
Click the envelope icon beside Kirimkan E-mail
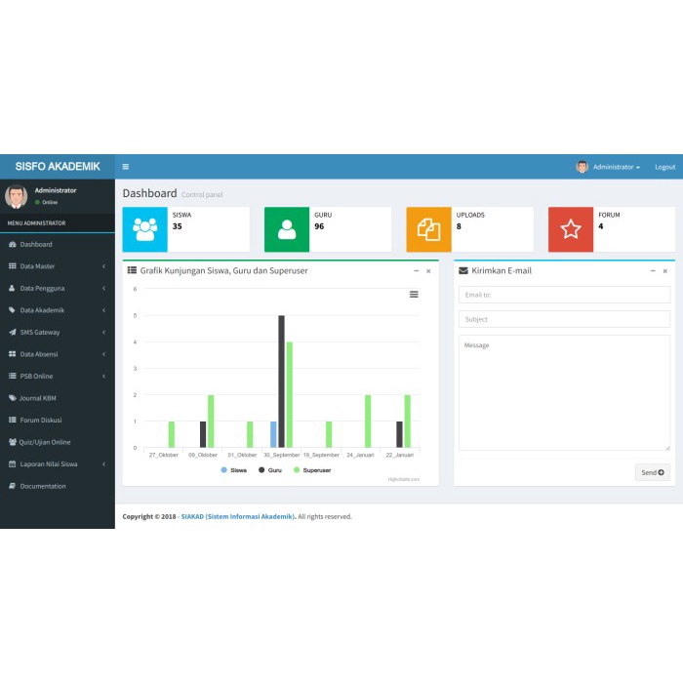click(x=463, y=271)
